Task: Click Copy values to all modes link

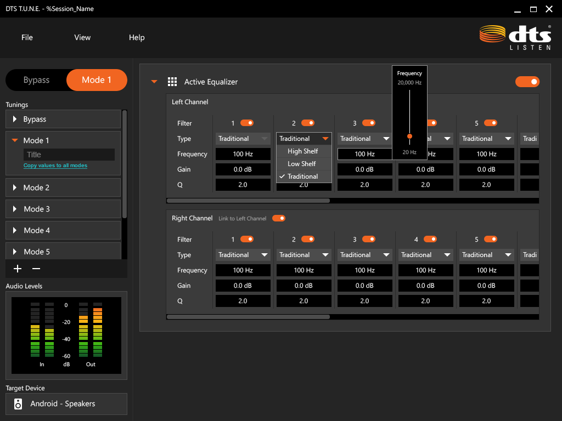Action: coord(55,166)
